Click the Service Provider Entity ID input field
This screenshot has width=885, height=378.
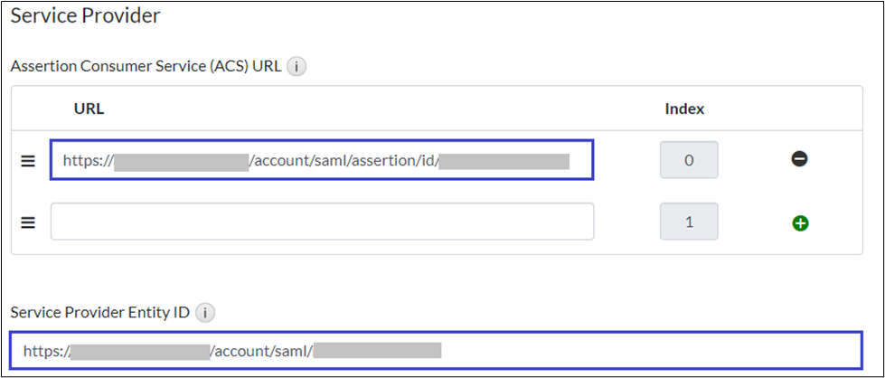click(633, 351)
